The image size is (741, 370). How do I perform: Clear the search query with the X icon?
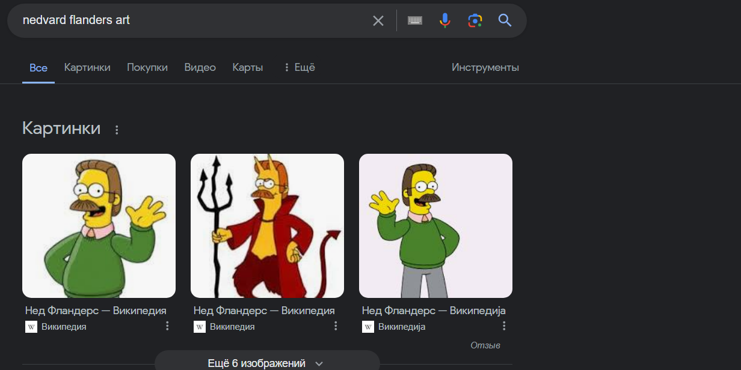tap(378, 20)
